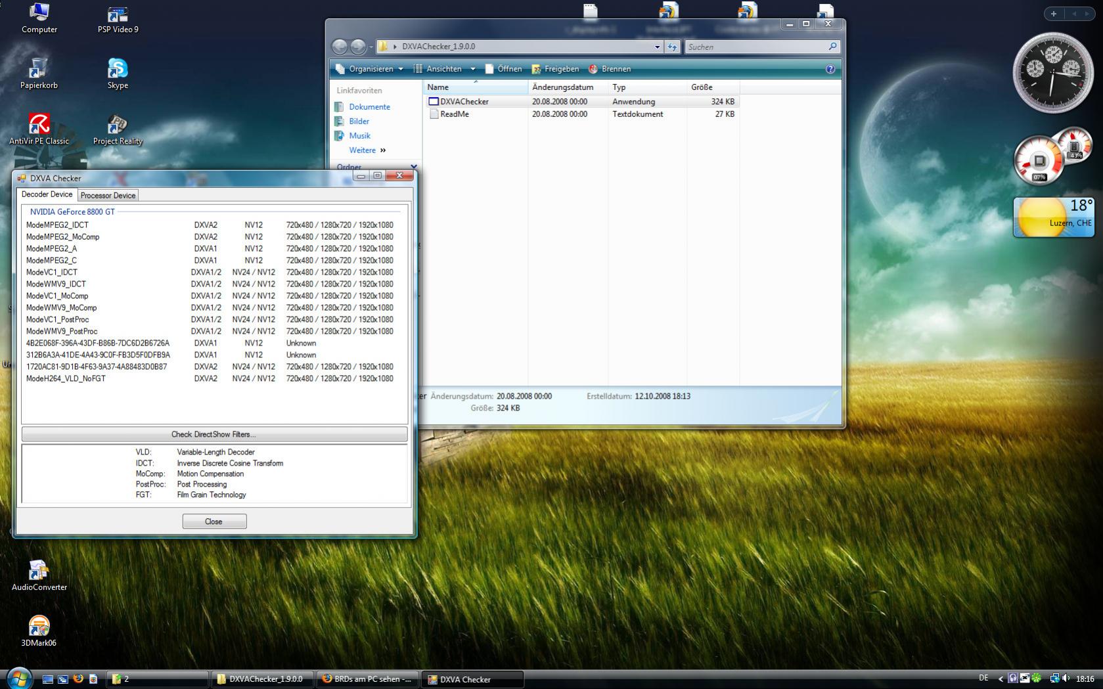Image resolution: width=1103 pixels, height=689 pixels.
Task: Click the headphones icon in the system tray
Action: pos(1013,678)
